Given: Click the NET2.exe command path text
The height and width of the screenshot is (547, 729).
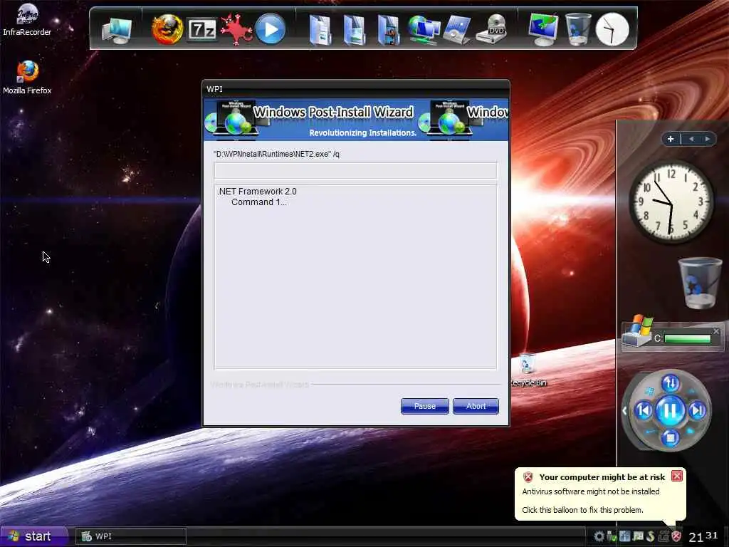Looking at the screenshot, I should [277, 154].
